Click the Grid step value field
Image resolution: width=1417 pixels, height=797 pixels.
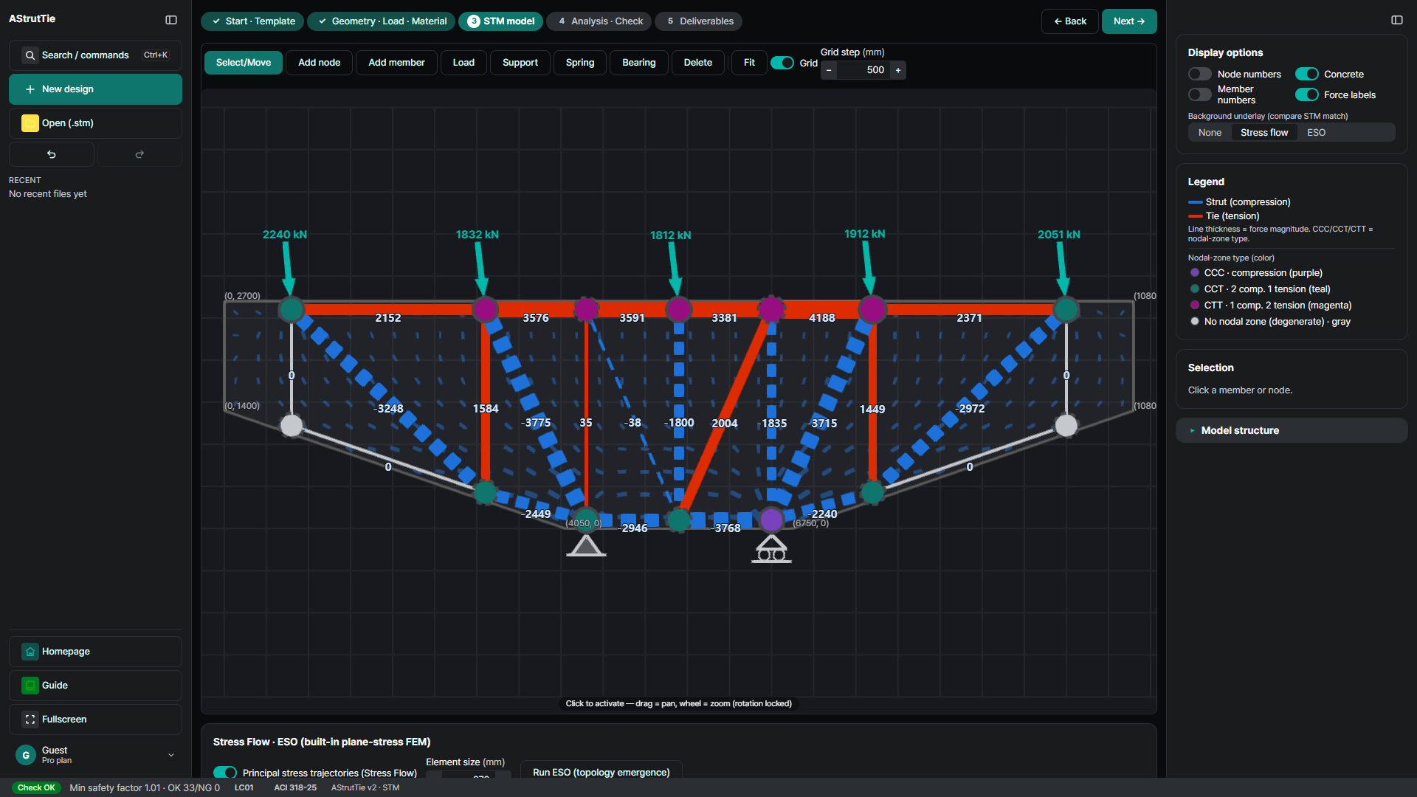pyautogui.click(x=863, y=70)
